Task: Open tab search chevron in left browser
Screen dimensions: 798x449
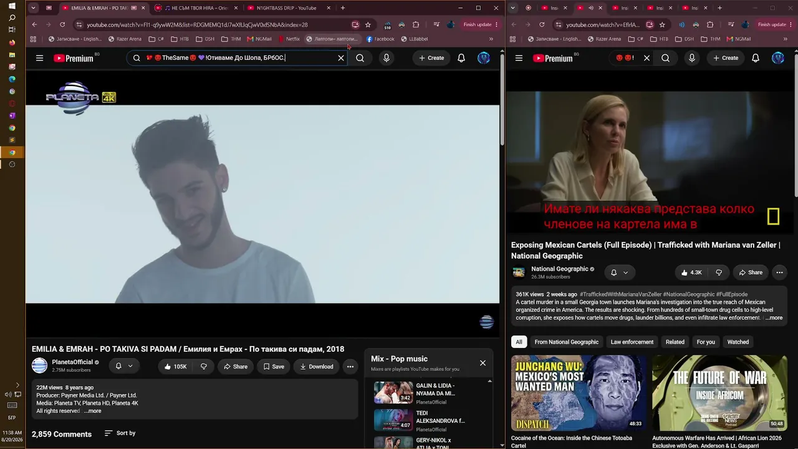Action: (33, 8)
